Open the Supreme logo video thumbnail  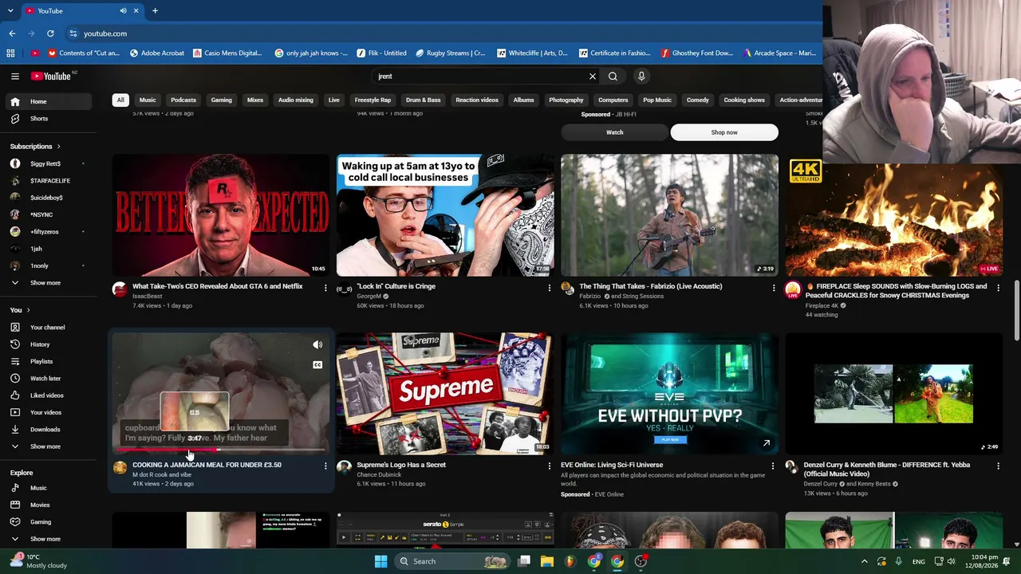[x=445, y=393]
